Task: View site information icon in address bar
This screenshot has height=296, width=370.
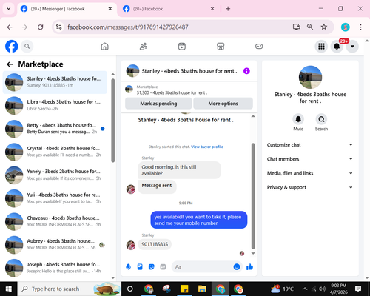Action: click(x=58, y=27)
